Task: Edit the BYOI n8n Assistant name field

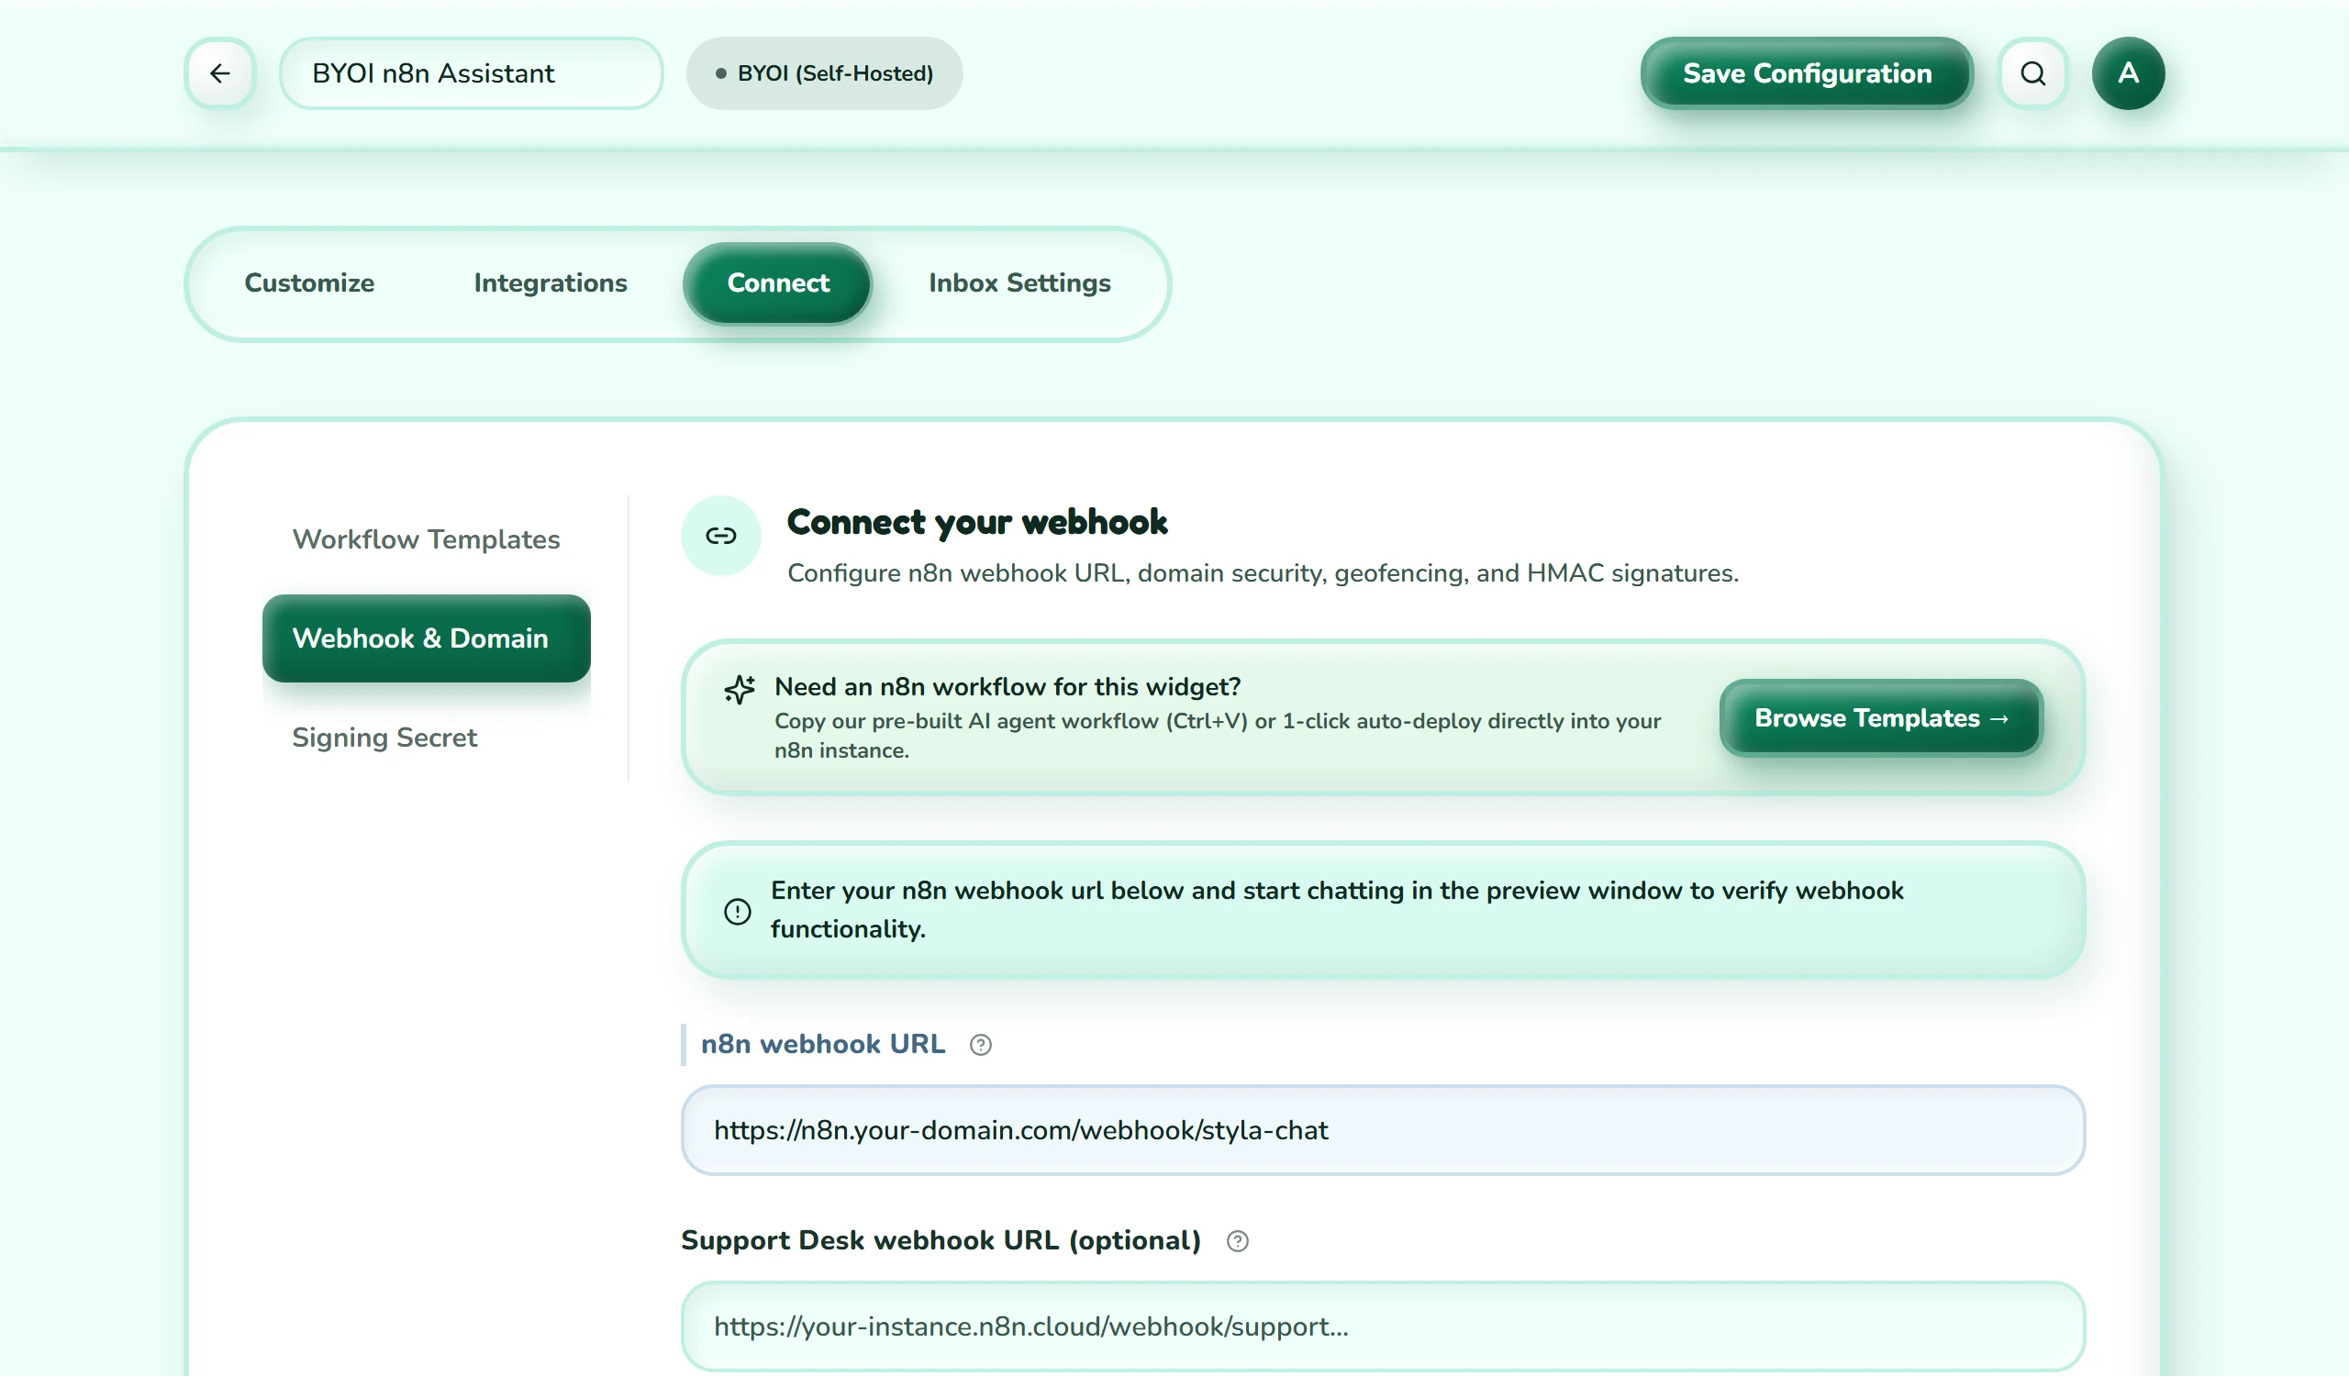Action: 471,73
